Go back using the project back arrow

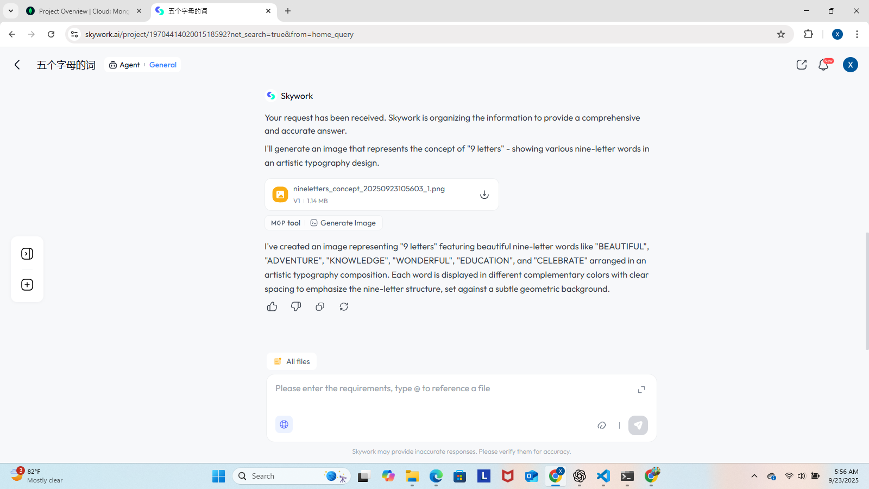(17, 65)
